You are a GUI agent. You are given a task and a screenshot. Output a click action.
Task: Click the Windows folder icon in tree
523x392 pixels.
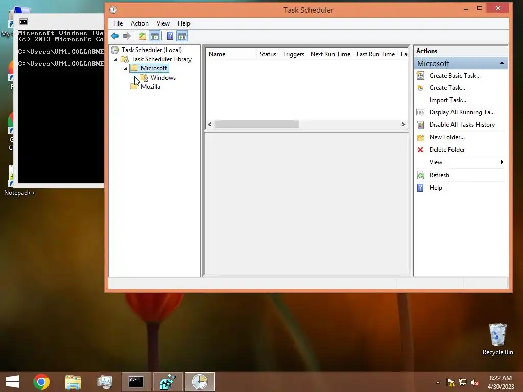click(x=144, y=78)
